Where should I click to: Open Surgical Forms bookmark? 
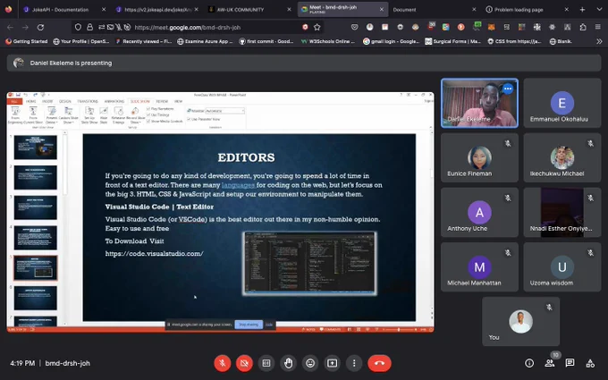[453, 41]
